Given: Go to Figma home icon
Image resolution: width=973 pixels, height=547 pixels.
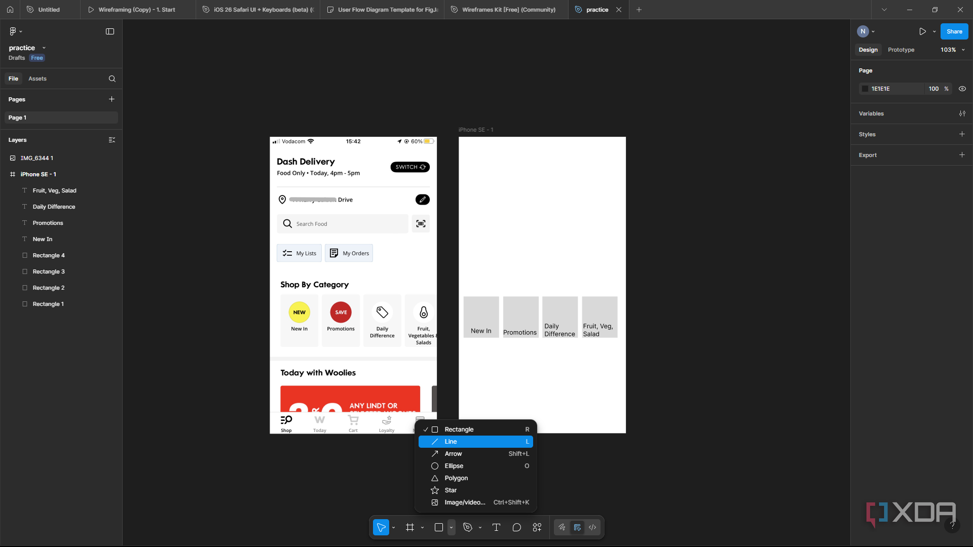Looking at the screenshot, I should (x=10, y=10).
